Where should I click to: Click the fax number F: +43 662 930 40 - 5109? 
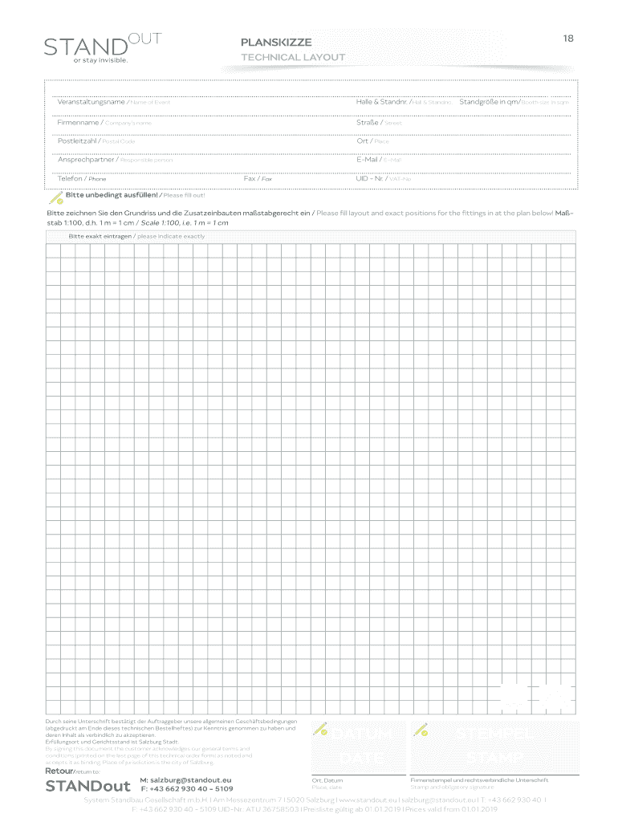[x=187, y=788]
